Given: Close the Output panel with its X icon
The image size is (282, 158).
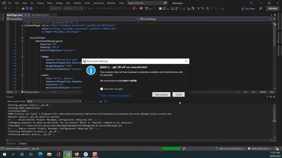Looking at the screenshot, I should click(274, 97).
